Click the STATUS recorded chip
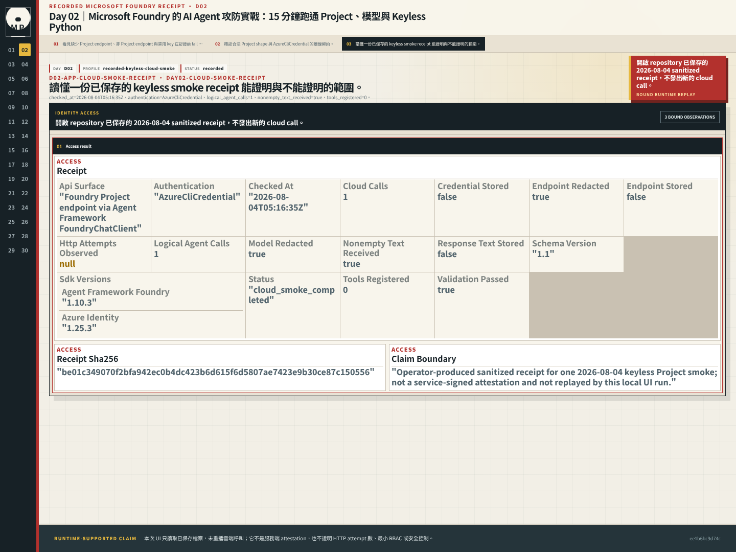This screenshot has height=552, width=736. click(x=204, y=68)
